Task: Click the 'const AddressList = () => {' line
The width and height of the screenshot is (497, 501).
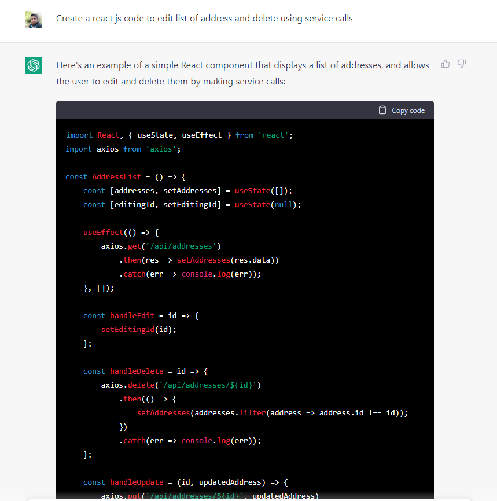Action: 126,177
